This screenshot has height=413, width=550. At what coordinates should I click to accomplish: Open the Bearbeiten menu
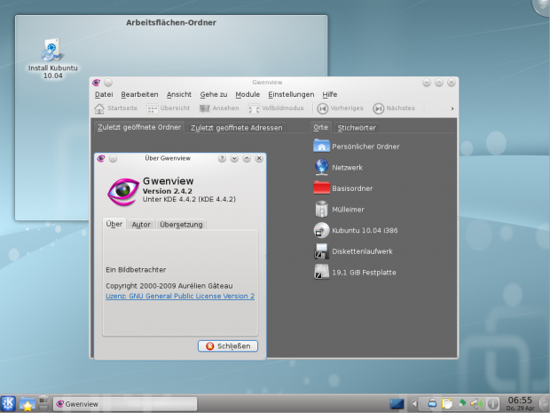click(x=139, y=94)
